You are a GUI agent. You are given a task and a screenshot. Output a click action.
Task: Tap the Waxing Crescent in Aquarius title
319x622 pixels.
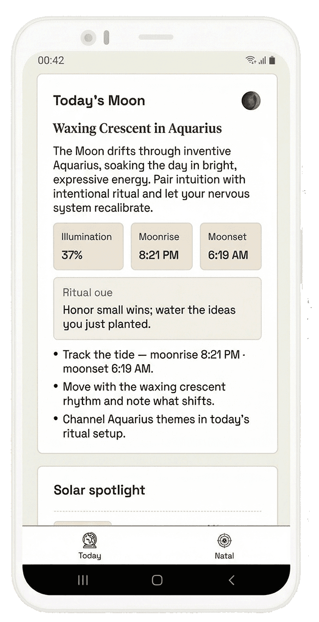(137, 129)
